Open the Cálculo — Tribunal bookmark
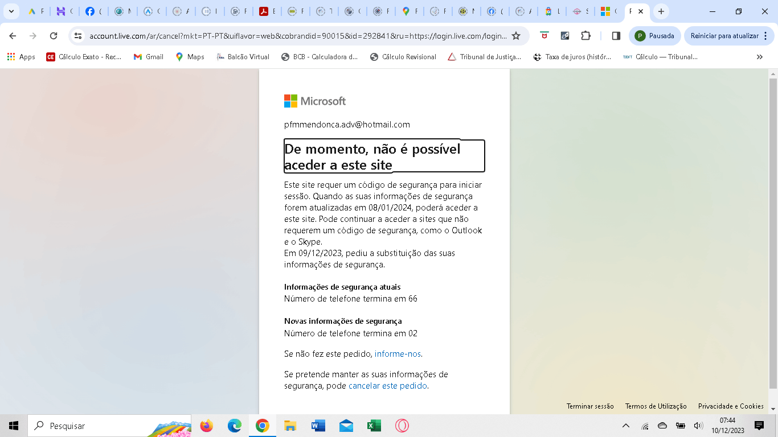The width and height of the screenshot is (778, 437). (661, 57)
